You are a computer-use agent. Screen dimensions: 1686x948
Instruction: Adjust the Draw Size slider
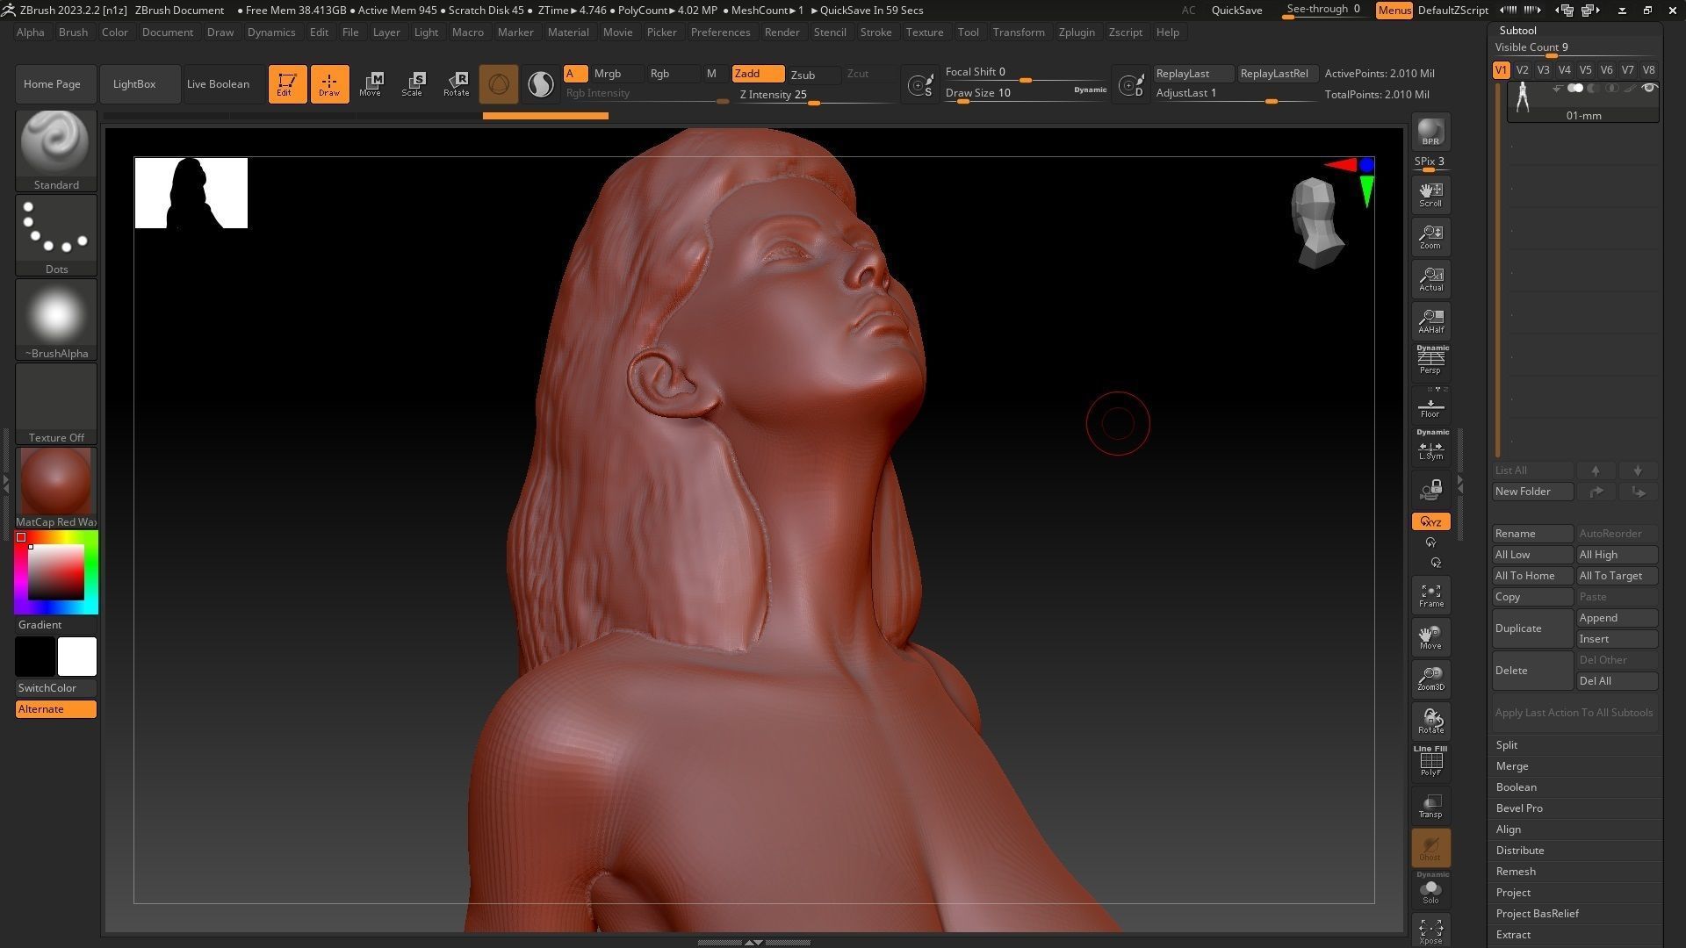pos(1026,94)
